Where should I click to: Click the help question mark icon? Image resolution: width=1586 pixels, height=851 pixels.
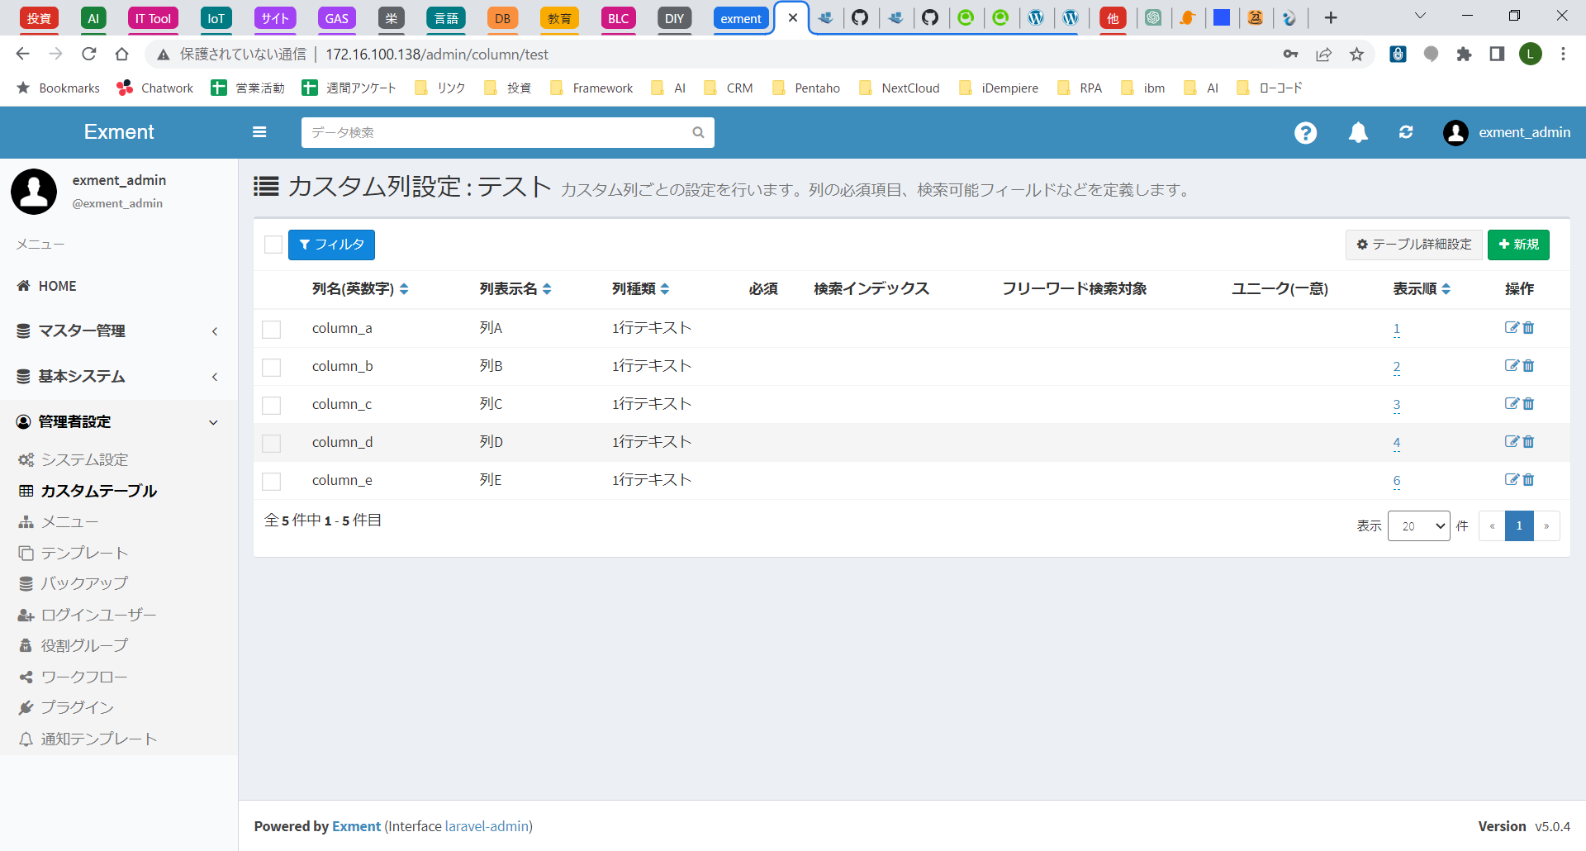click(x=1305, y=132)
